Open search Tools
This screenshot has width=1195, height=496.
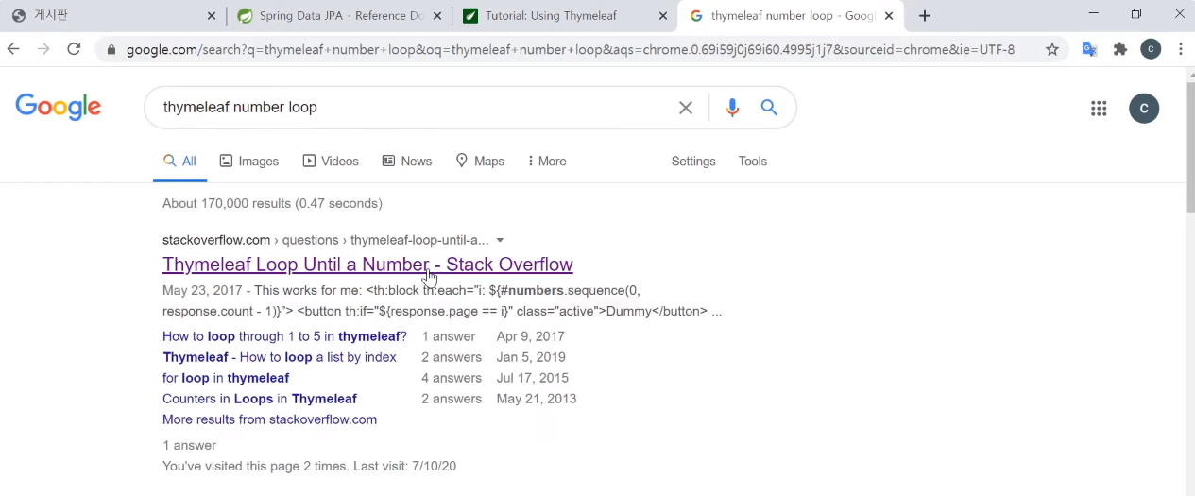click(x=753, y=162)
